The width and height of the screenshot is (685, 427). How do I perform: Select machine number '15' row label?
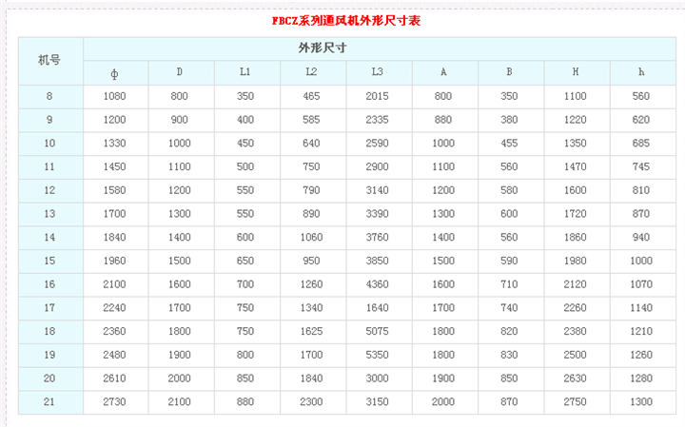pyautogui.click(x=49, y=262)
